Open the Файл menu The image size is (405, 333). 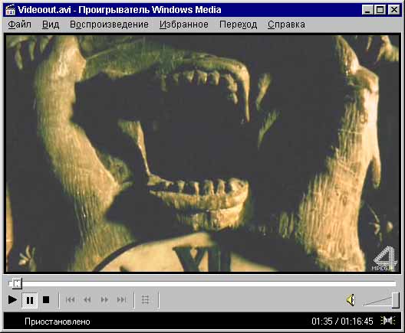coord(20,24)
